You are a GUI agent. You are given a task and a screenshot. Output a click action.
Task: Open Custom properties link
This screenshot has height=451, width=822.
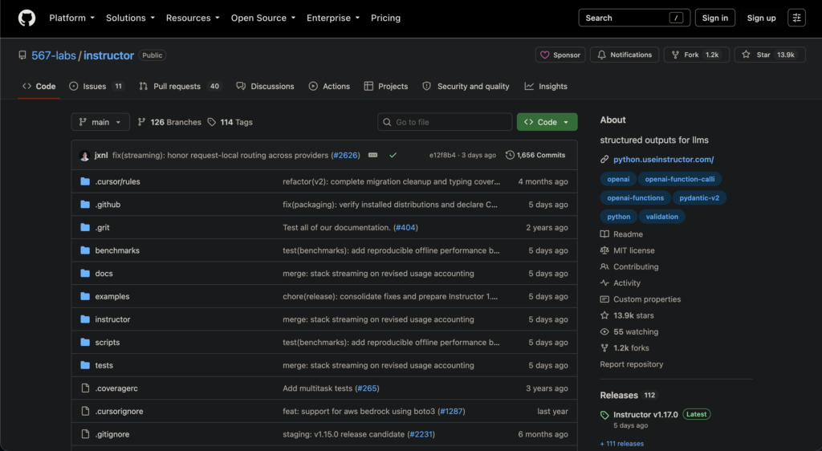[x=647, y=299]
